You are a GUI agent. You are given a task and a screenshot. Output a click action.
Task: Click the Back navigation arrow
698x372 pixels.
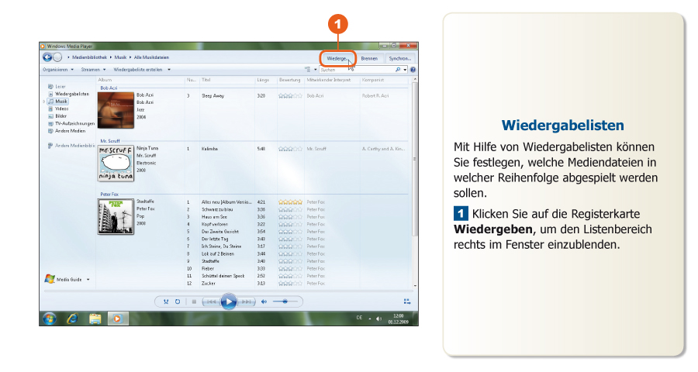click(x=47, y=57)
